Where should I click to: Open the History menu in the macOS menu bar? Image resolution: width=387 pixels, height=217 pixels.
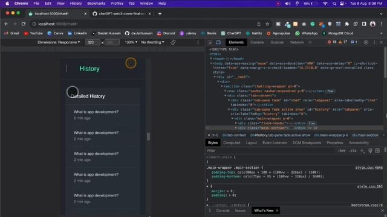click(76, 4)
